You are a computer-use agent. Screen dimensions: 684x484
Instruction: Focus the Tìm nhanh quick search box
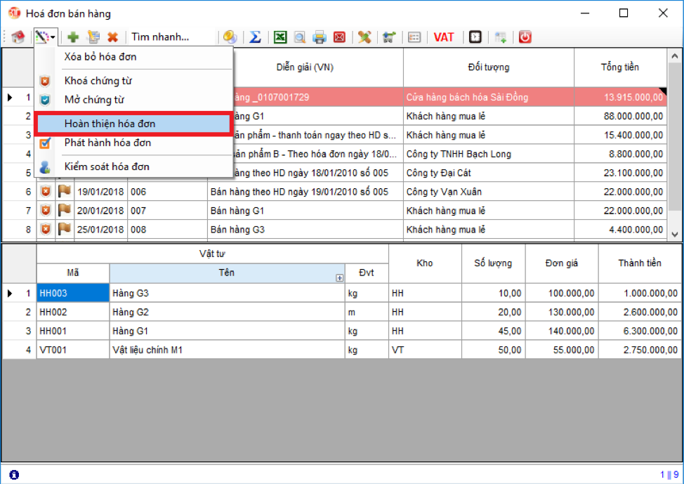[172, 37]
